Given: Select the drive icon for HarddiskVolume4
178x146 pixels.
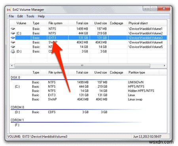Looking at the screenshot, I should [13, 42].
